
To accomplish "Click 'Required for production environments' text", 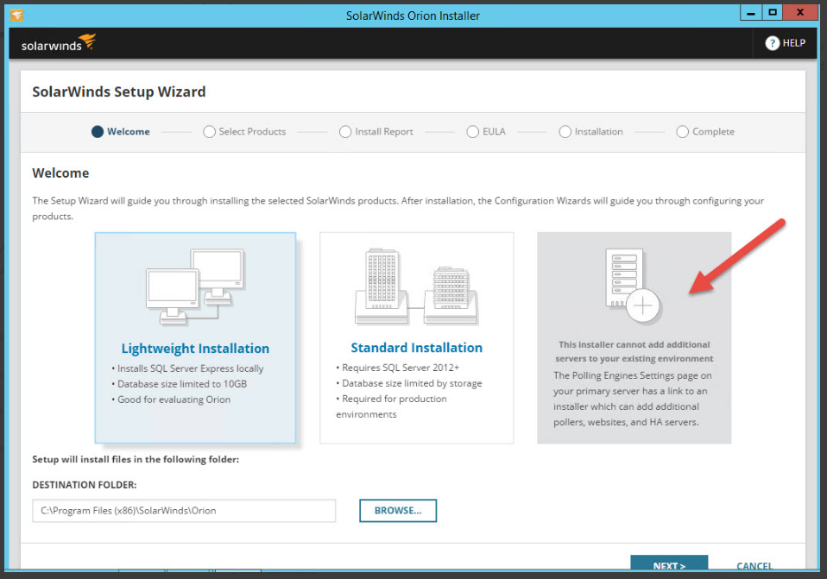I will click(391, 406).
